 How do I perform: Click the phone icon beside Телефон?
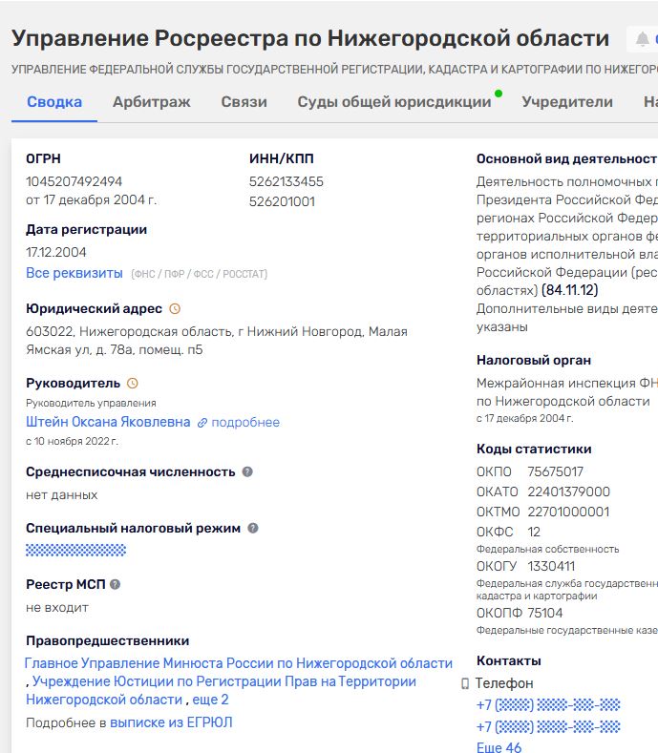(465, 683)
